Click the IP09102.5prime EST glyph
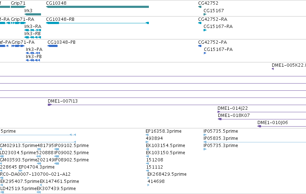 point(56,149)
